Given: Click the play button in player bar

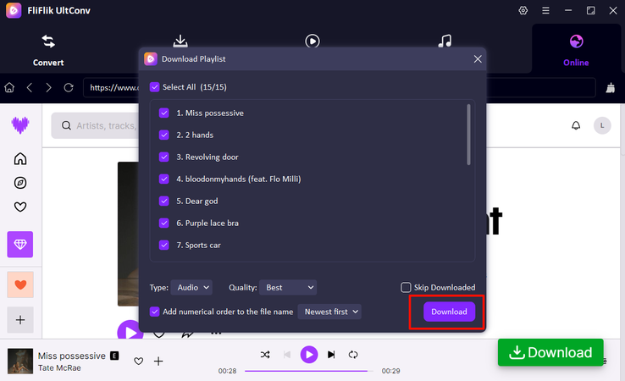Looking at the screenshot, I should (309, 354).
